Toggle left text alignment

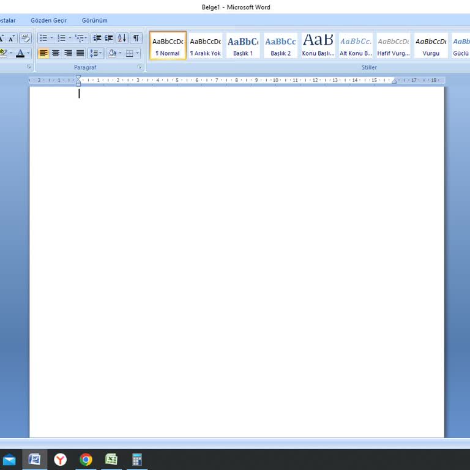(x=43, y=53)
